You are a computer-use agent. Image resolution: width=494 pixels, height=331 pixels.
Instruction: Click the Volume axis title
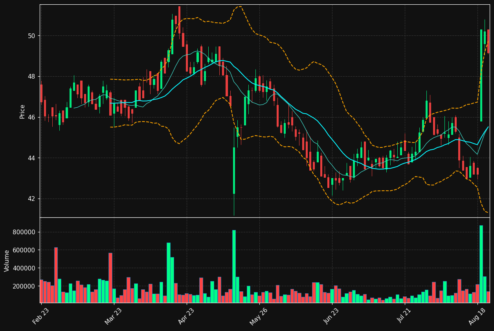(x=7, y=261)
